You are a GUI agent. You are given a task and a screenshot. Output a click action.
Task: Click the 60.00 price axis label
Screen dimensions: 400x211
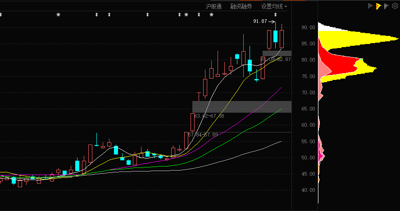pos(308,125)
